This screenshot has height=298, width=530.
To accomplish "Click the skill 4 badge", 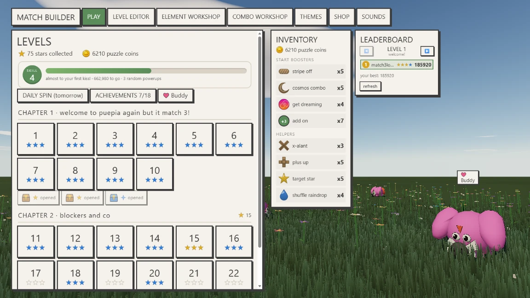I will [32, 74].
